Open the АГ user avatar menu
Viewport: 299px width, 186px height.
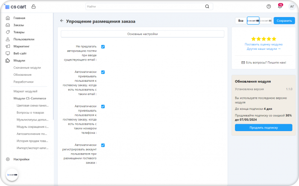point(292,6)
